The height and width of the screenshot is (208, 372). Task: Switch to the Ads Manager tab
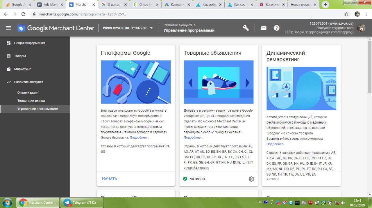point(50,5)
